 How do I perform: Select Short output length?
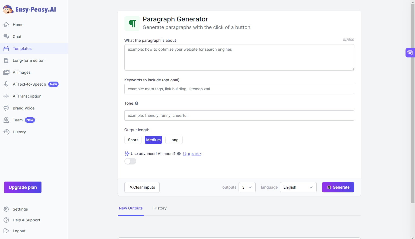[133, 140]
